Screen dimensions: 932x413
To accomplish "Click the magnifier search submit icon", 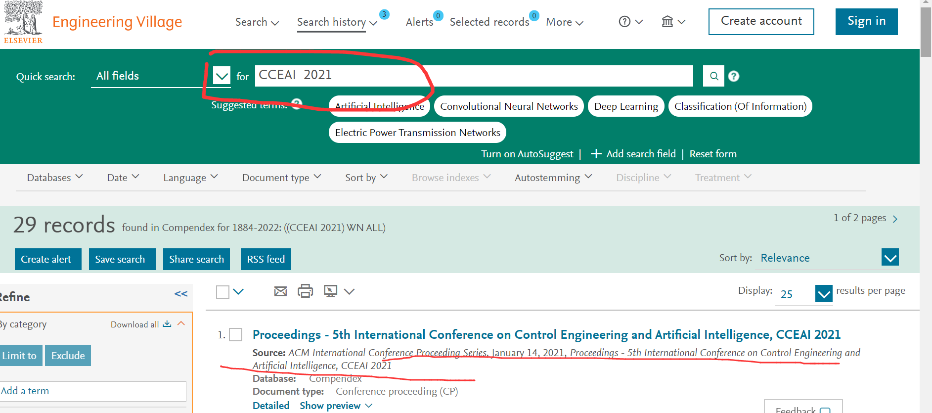I will point(714,76).
